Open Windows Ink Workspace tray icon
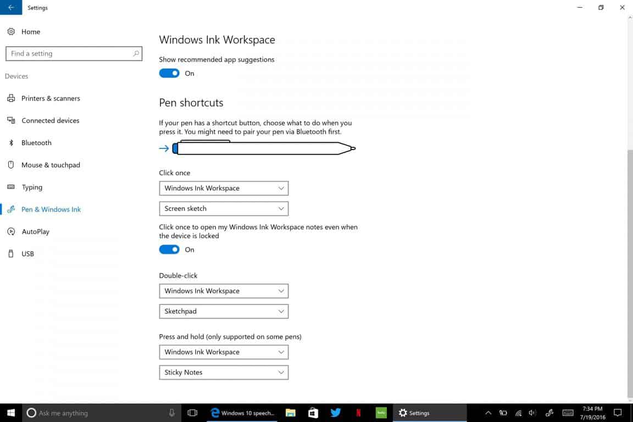633x422 pixels. (x=549, y=413)
